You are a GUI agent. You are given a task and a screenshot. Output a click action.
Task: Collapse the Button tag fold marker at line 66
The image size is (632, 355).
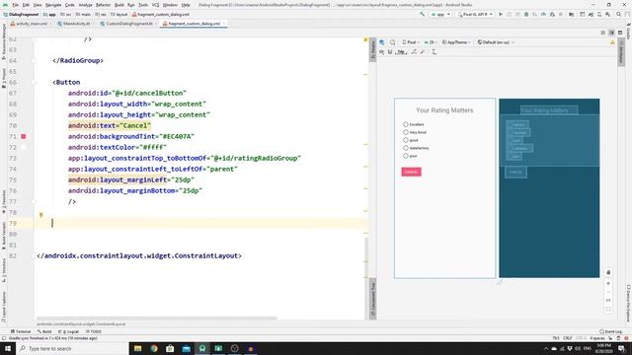34,82
